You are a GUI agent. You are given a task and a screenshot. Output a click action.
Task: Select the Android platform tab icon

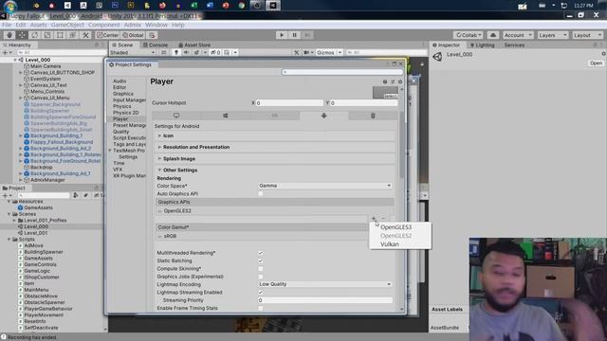tap(324, 116)
